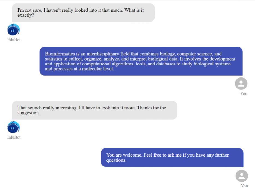
Task: Select the first EduBot name label
Action: (x=14, y=40)
